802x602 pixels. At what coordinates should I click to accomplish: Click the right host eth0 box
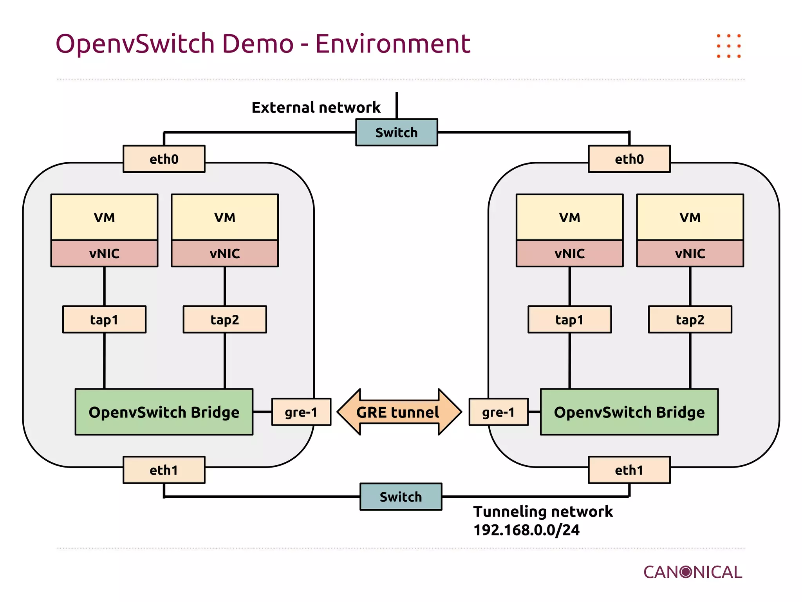coord(629,159)
